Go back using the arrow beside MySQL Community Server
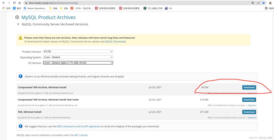274x140 pixels. (x=18, y=24)
